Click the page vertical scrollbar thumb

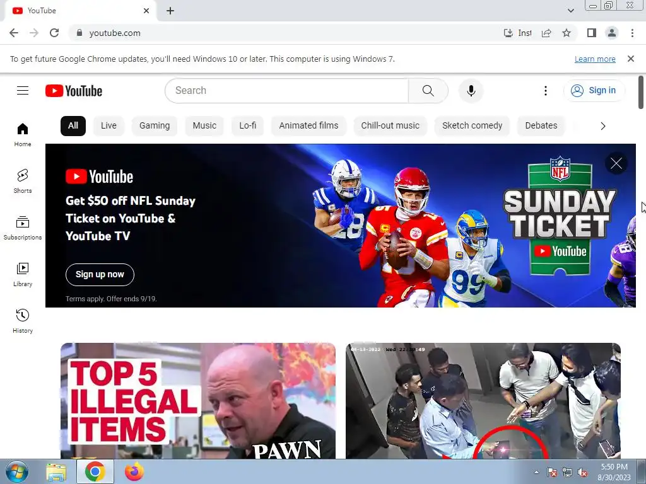coord(641,92)
